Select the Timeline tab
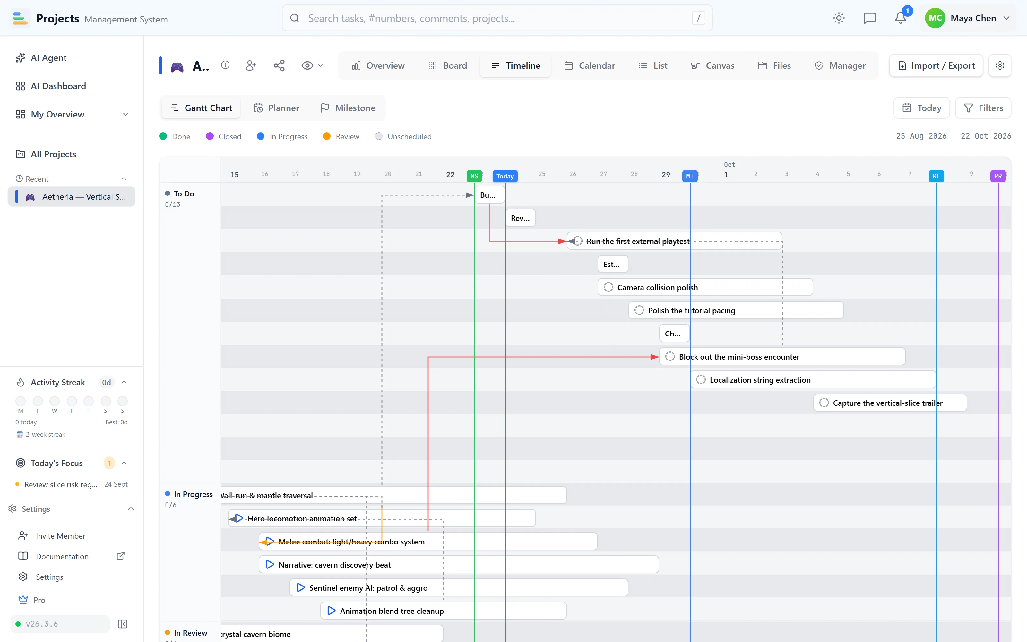1027x642 pixels. pos(516,65)
